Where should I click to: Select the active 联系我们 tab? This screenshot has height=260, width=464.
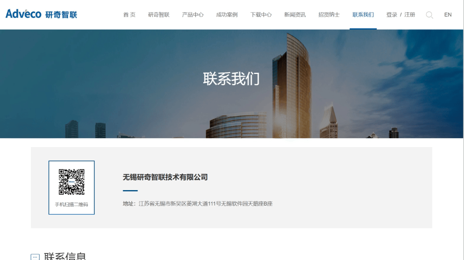pos(363,15)
